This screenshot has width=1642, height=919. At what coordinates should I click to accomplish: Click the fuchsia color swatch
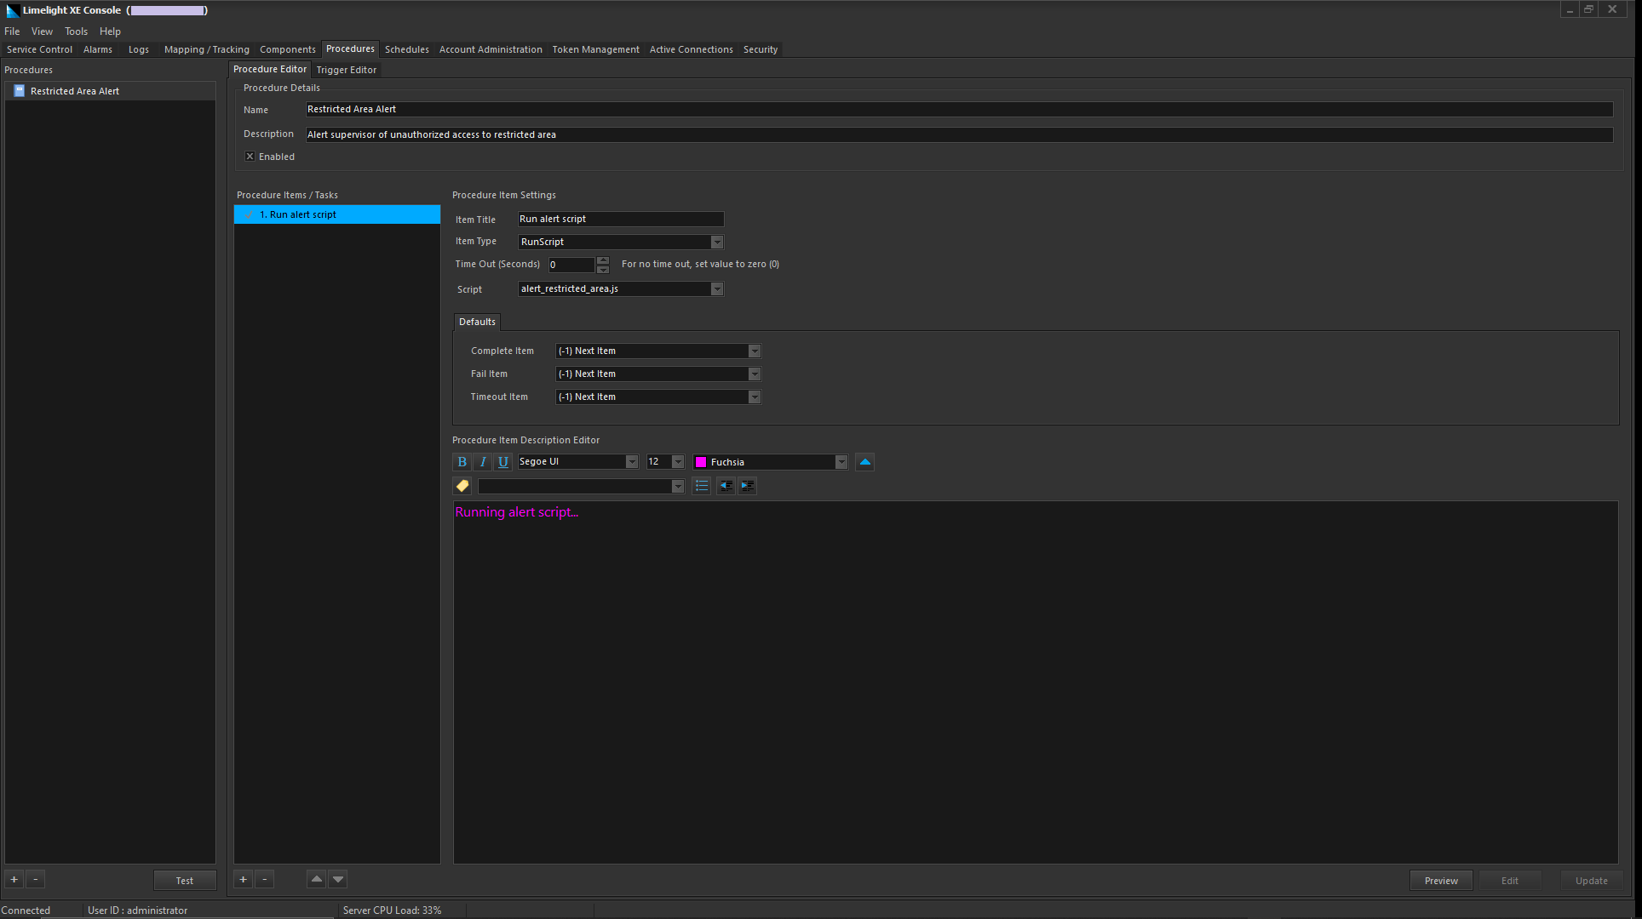coord(701,462)
